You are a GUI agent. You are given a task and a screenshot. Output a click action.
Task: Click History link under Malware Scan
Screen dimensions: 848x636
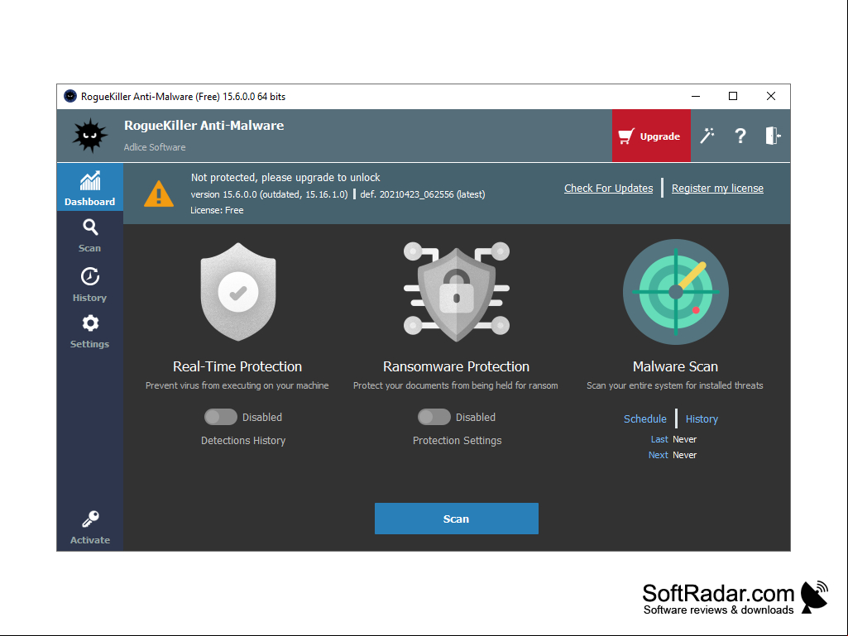tap(702, 418)
